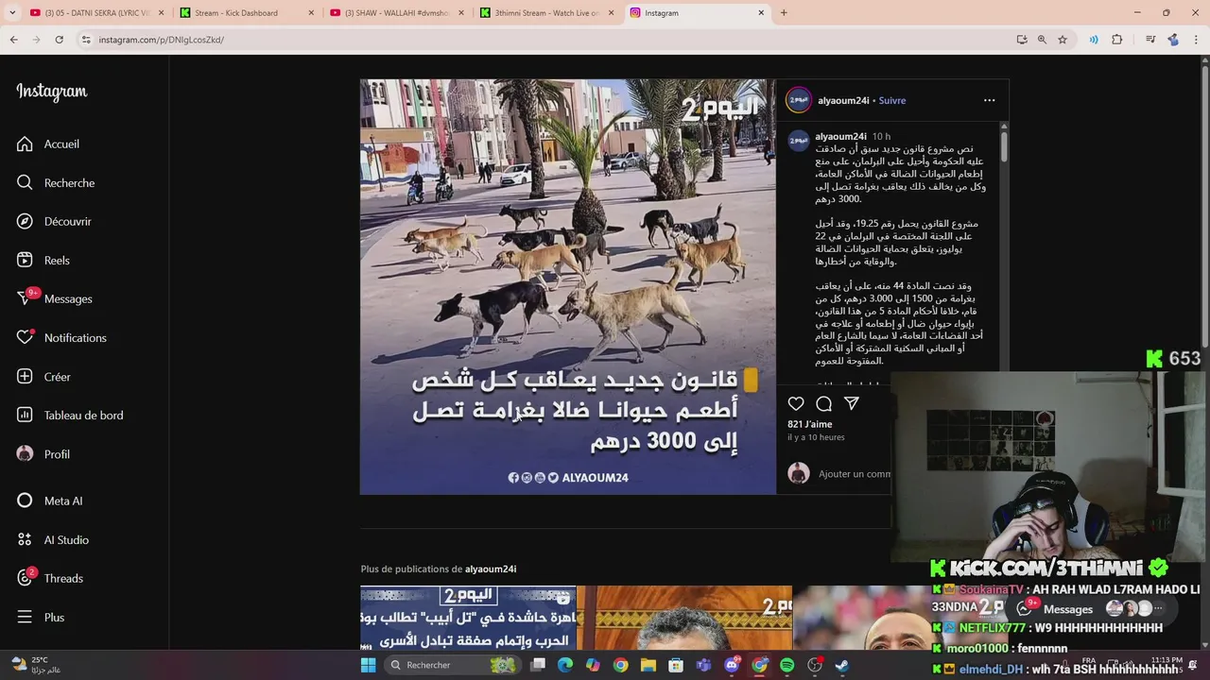Image resolution: width=1210 pixels, height=680 pixels.
Task: Click the Suivre follow button
Action: 892,100
